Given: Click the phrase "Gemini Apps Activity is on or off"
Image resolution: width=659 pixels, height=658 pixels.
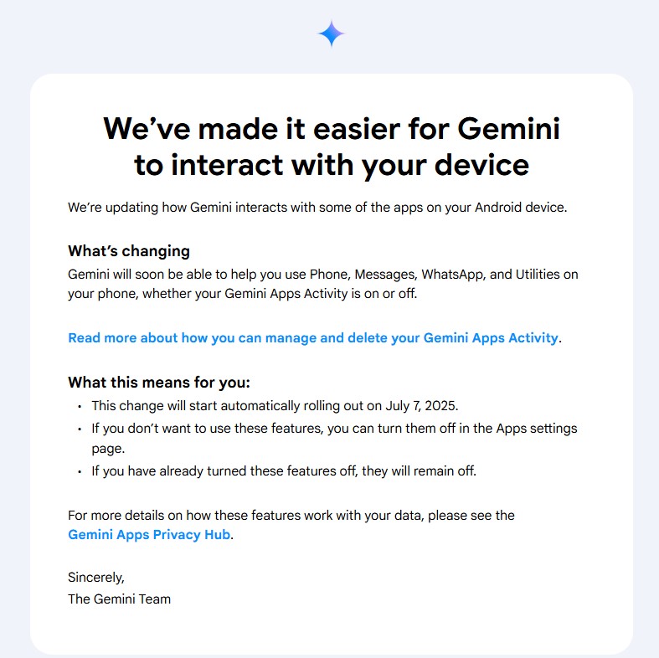Looking at the screenshot, I should pyautogui.click(x=321, y=294).
